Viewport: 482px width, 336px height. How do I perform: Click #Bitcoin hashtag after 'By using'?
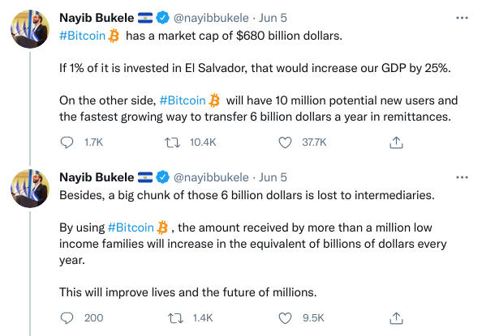pos(131,228)
